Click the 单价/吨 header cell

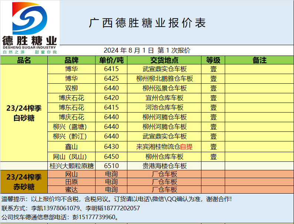pos(111,60)
